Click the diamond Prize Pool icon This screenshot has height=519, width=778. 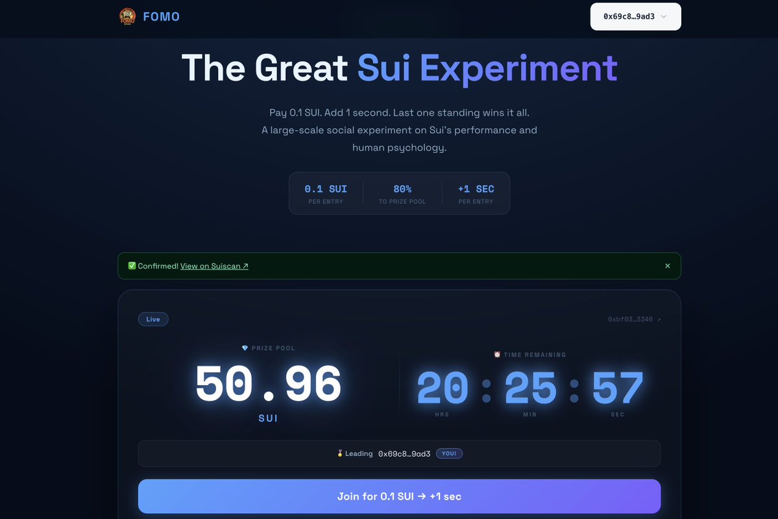(245, 348)
